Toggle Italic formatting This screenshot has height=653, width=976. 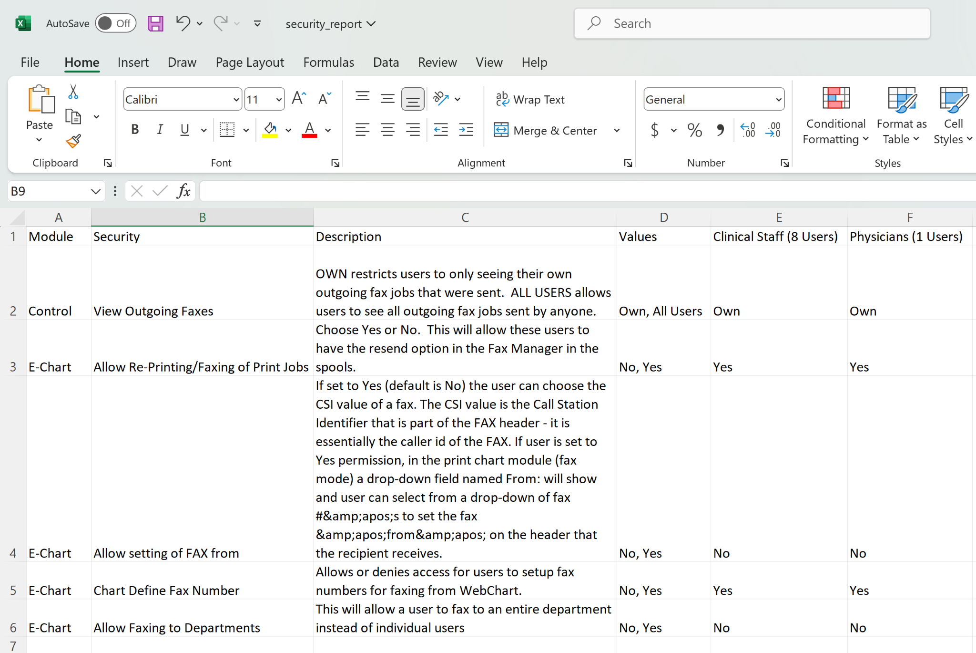[160, 130]
